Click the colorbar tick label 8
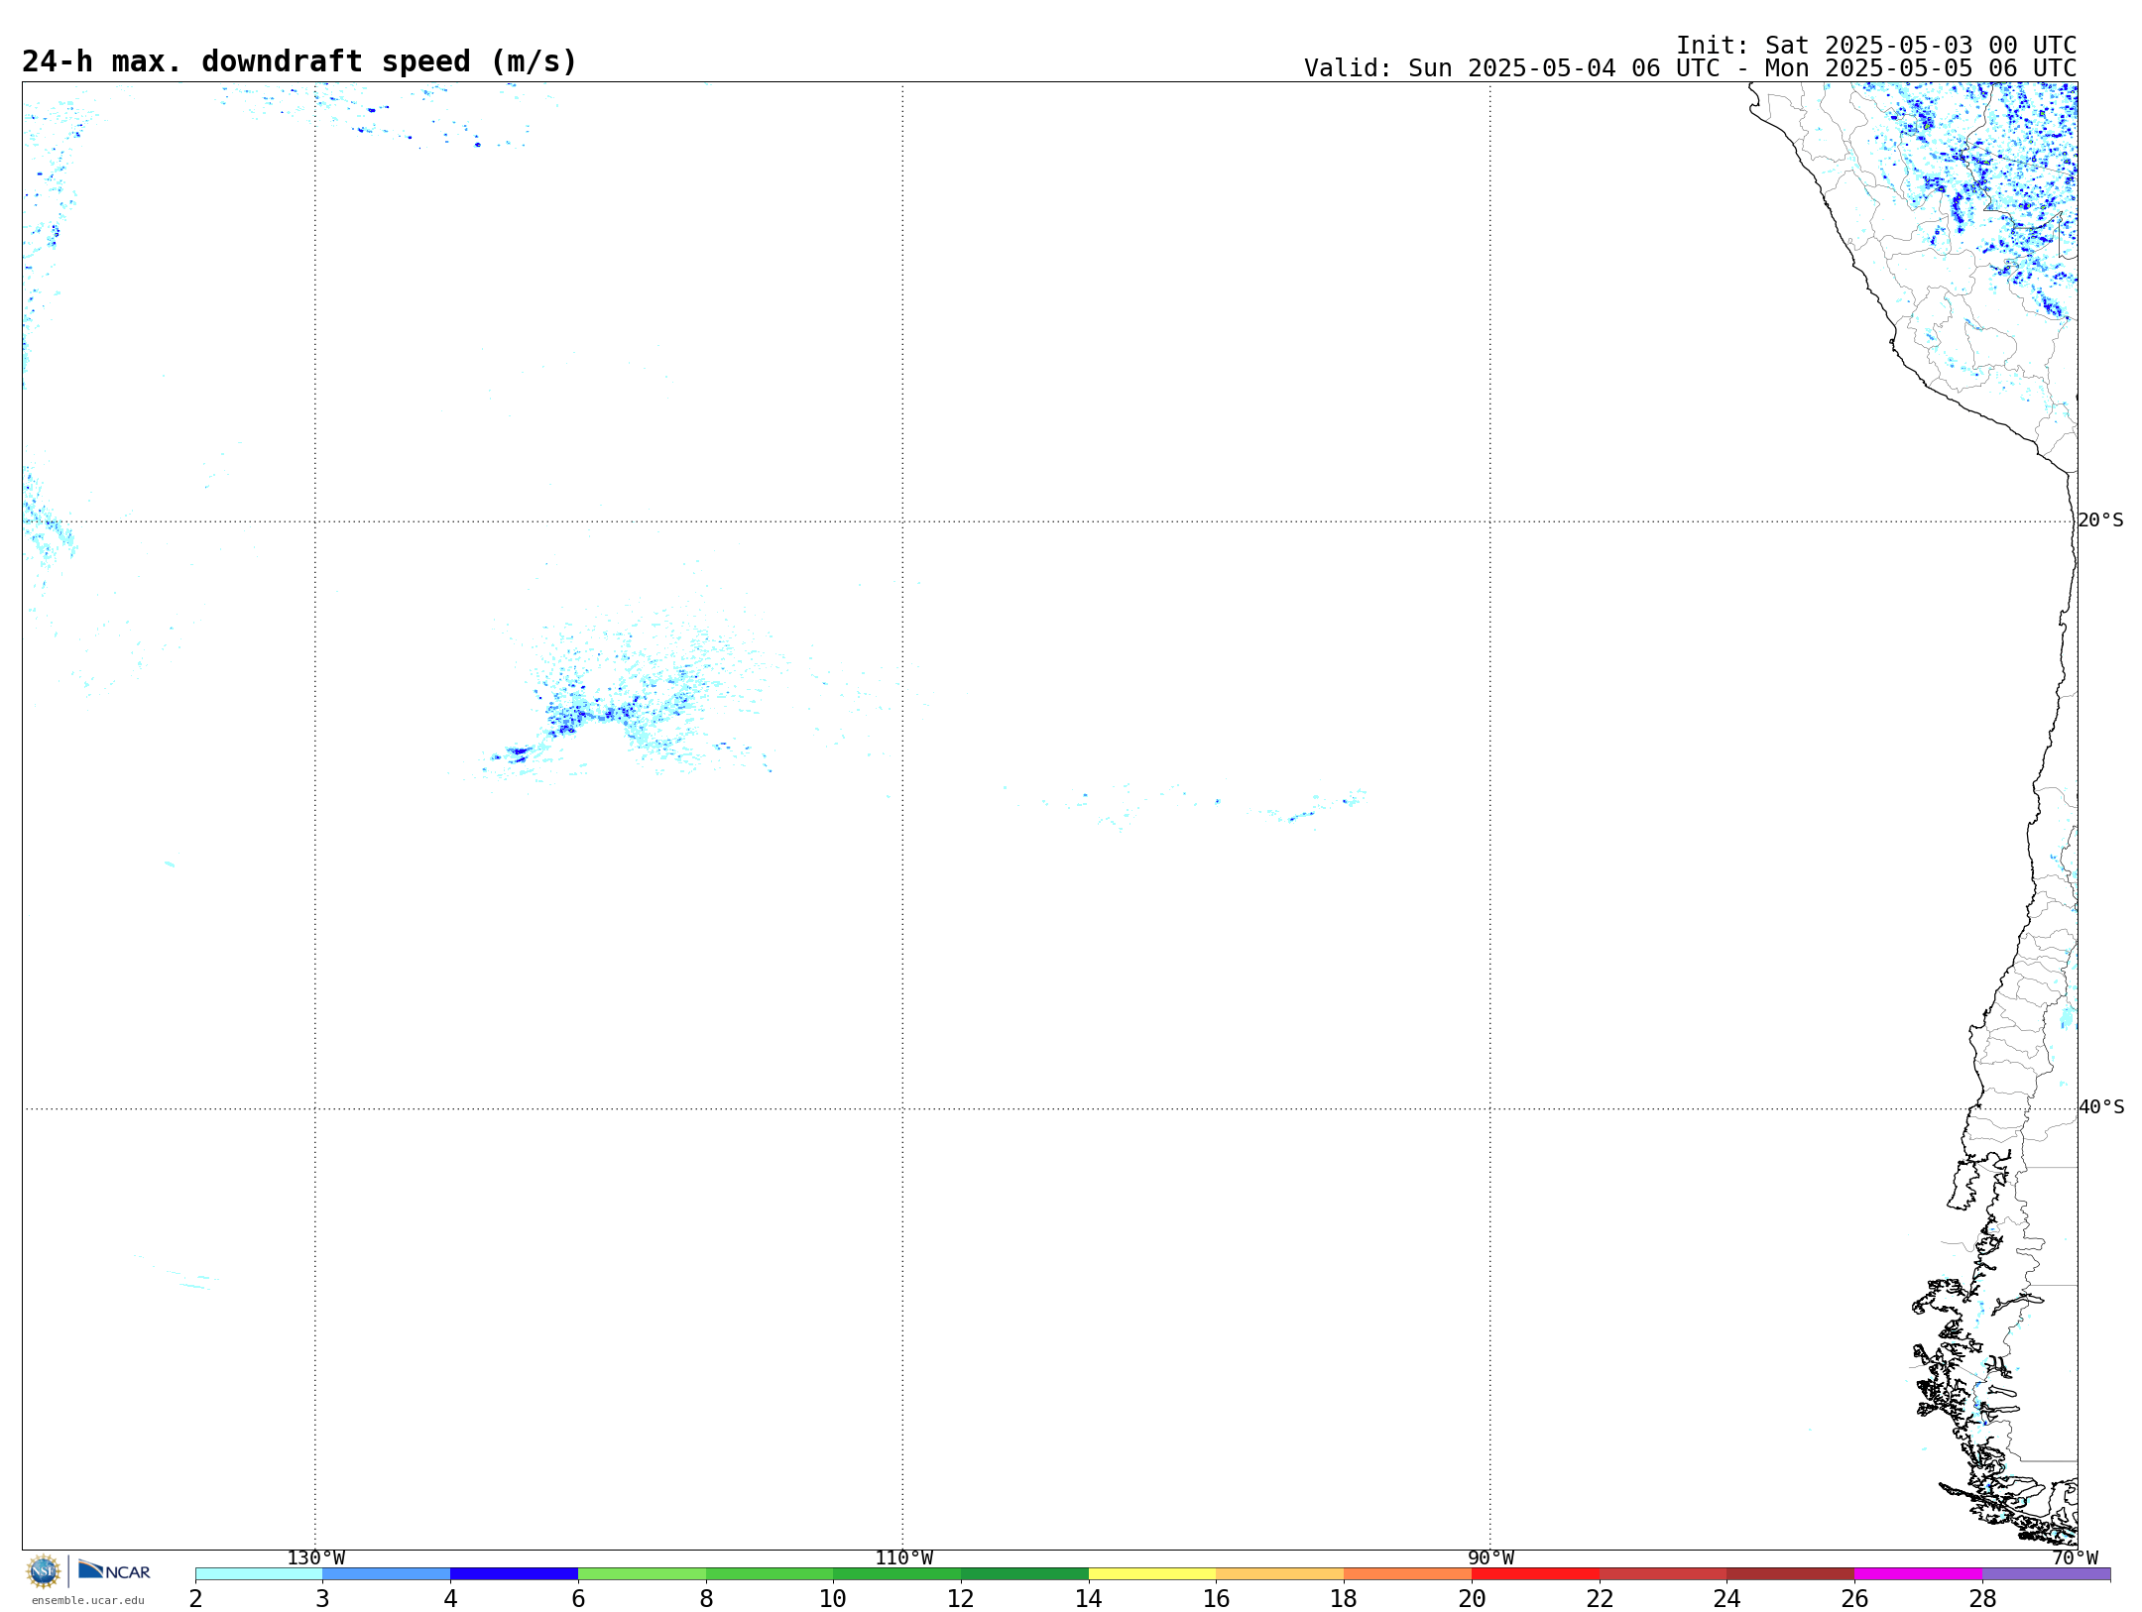2142x1612 pixels. coord(706,1598)
